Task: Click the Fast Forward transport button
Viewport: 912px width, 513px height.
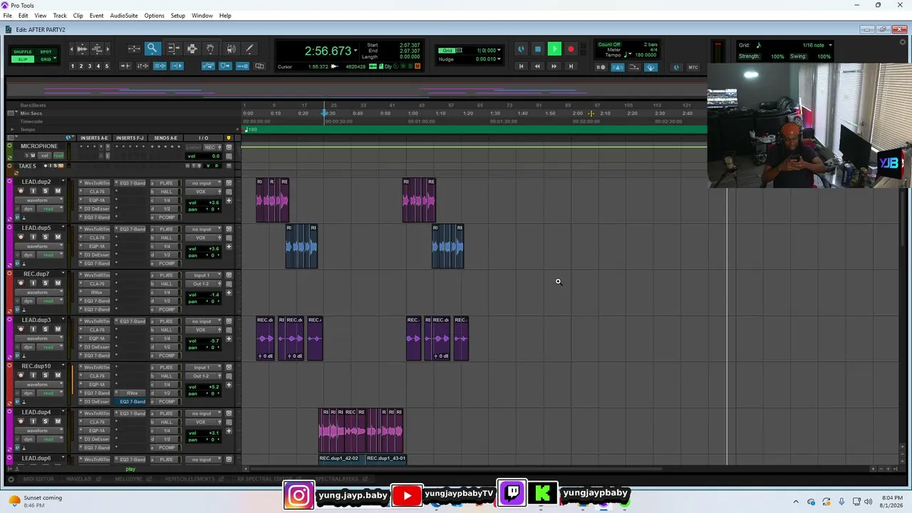Action: (554, 66)
